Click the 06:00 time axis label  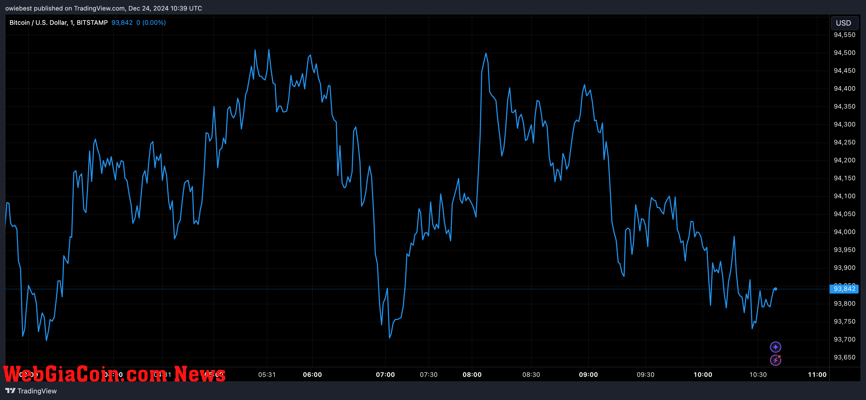tap(312, 374)
